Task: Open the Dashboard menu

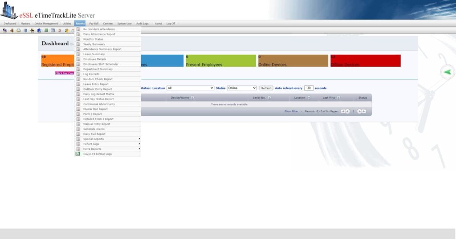Action: pos(10,24)
